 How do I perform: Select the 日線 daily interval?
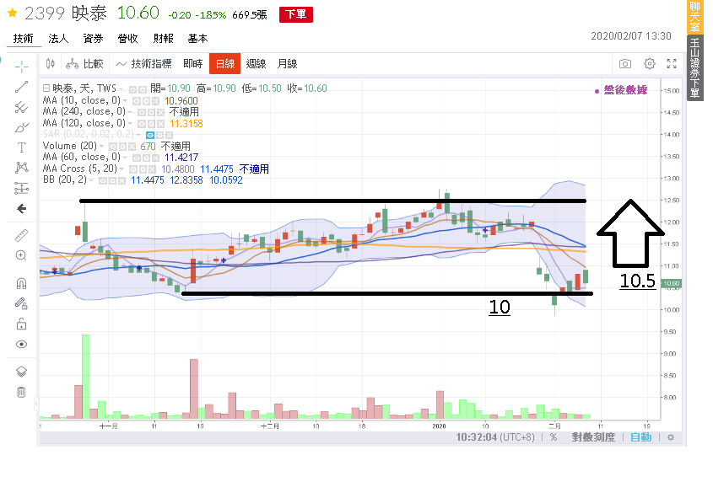click(224, 63)
